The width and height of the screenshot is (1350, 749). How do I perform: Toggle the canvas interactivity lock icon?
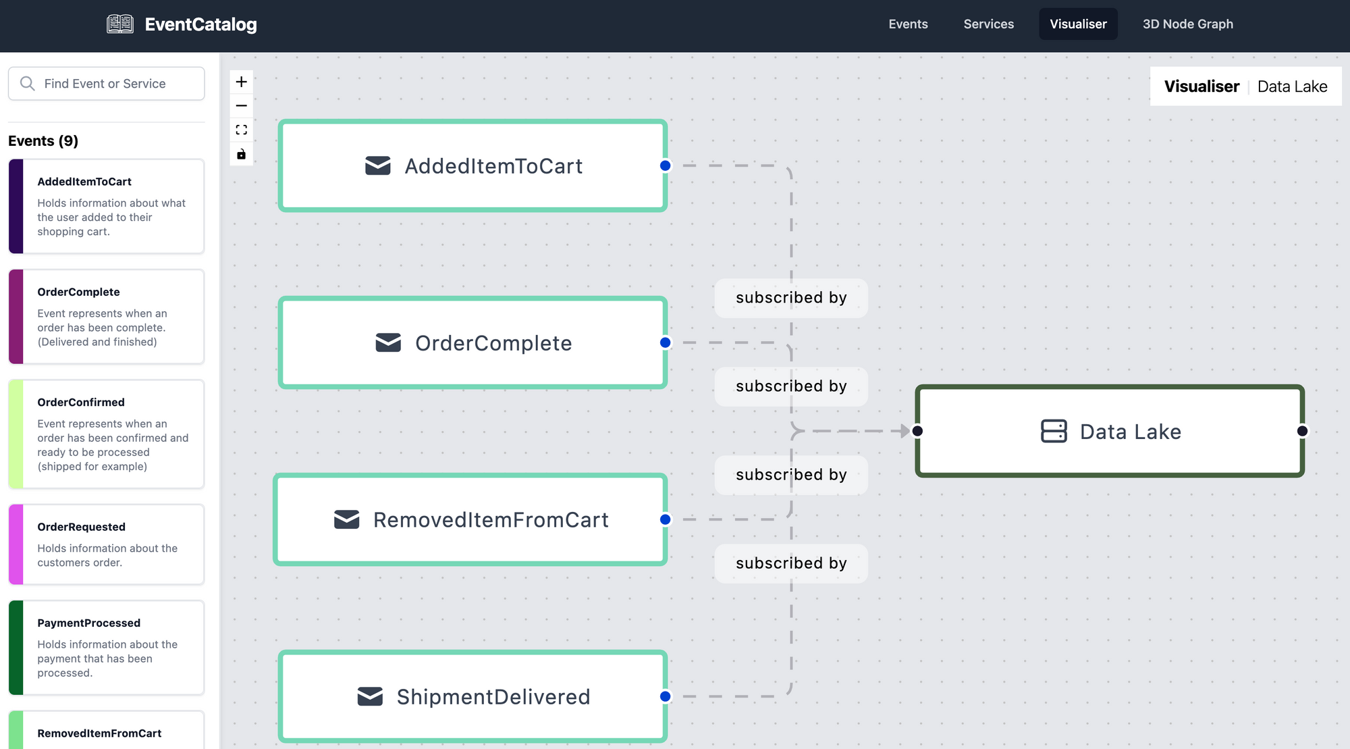point(241,154)
